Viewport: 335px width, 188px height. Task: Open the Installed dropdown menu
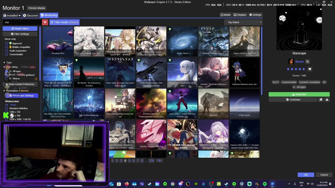[12, 15]
